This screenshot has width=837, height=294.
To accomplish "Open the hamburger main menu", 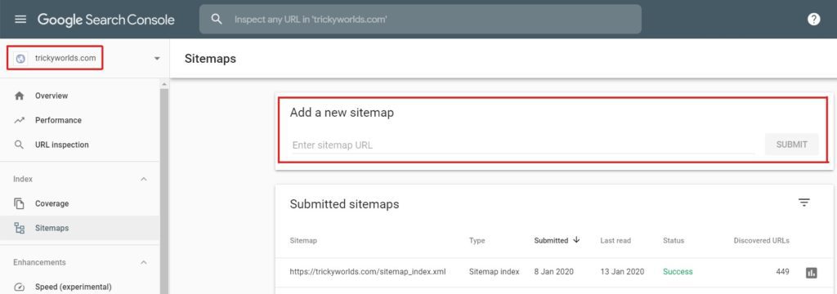I will [20, 20].
